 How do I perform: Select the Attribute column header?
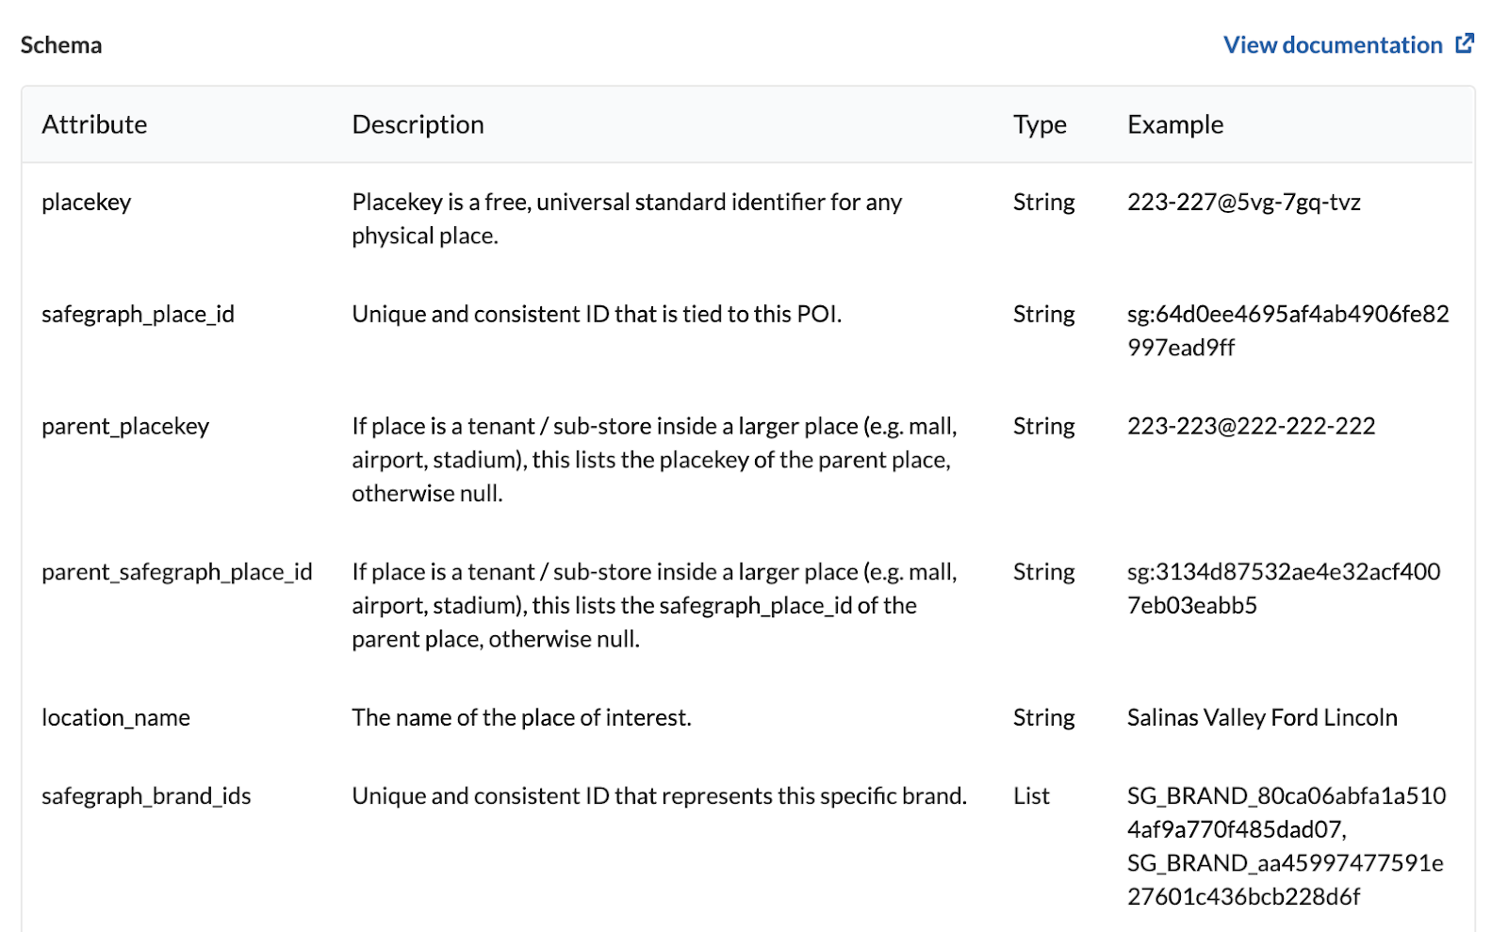coord(94,124)
